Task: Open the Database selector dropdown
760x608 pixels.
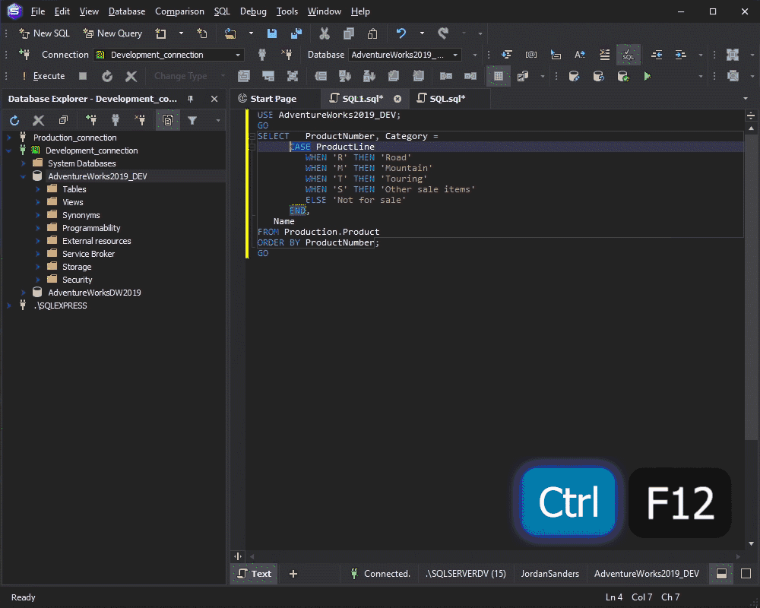Action: pos(454,55)
